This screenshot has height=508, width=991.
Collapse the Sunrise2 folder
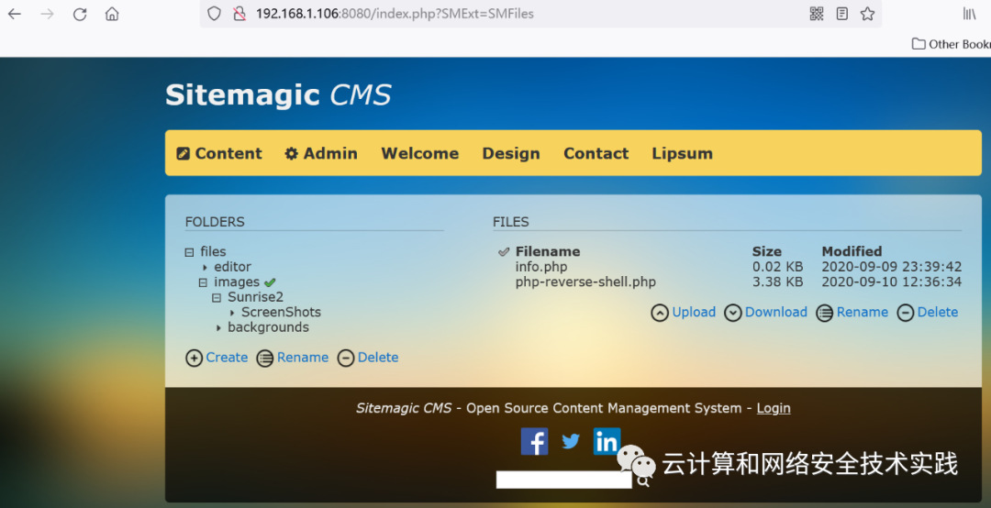pos(217,298)
